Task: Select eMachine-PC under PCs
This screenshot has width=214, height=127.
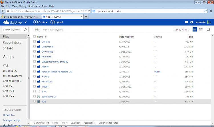Action: [x=10, y=71]
